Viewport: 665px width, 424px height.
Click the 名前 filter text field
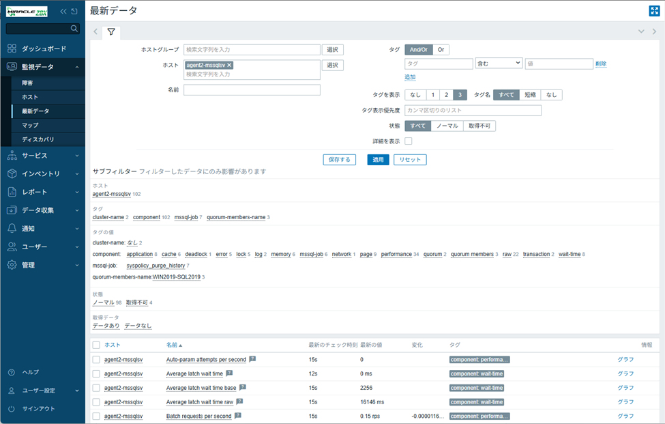[252, 90]
